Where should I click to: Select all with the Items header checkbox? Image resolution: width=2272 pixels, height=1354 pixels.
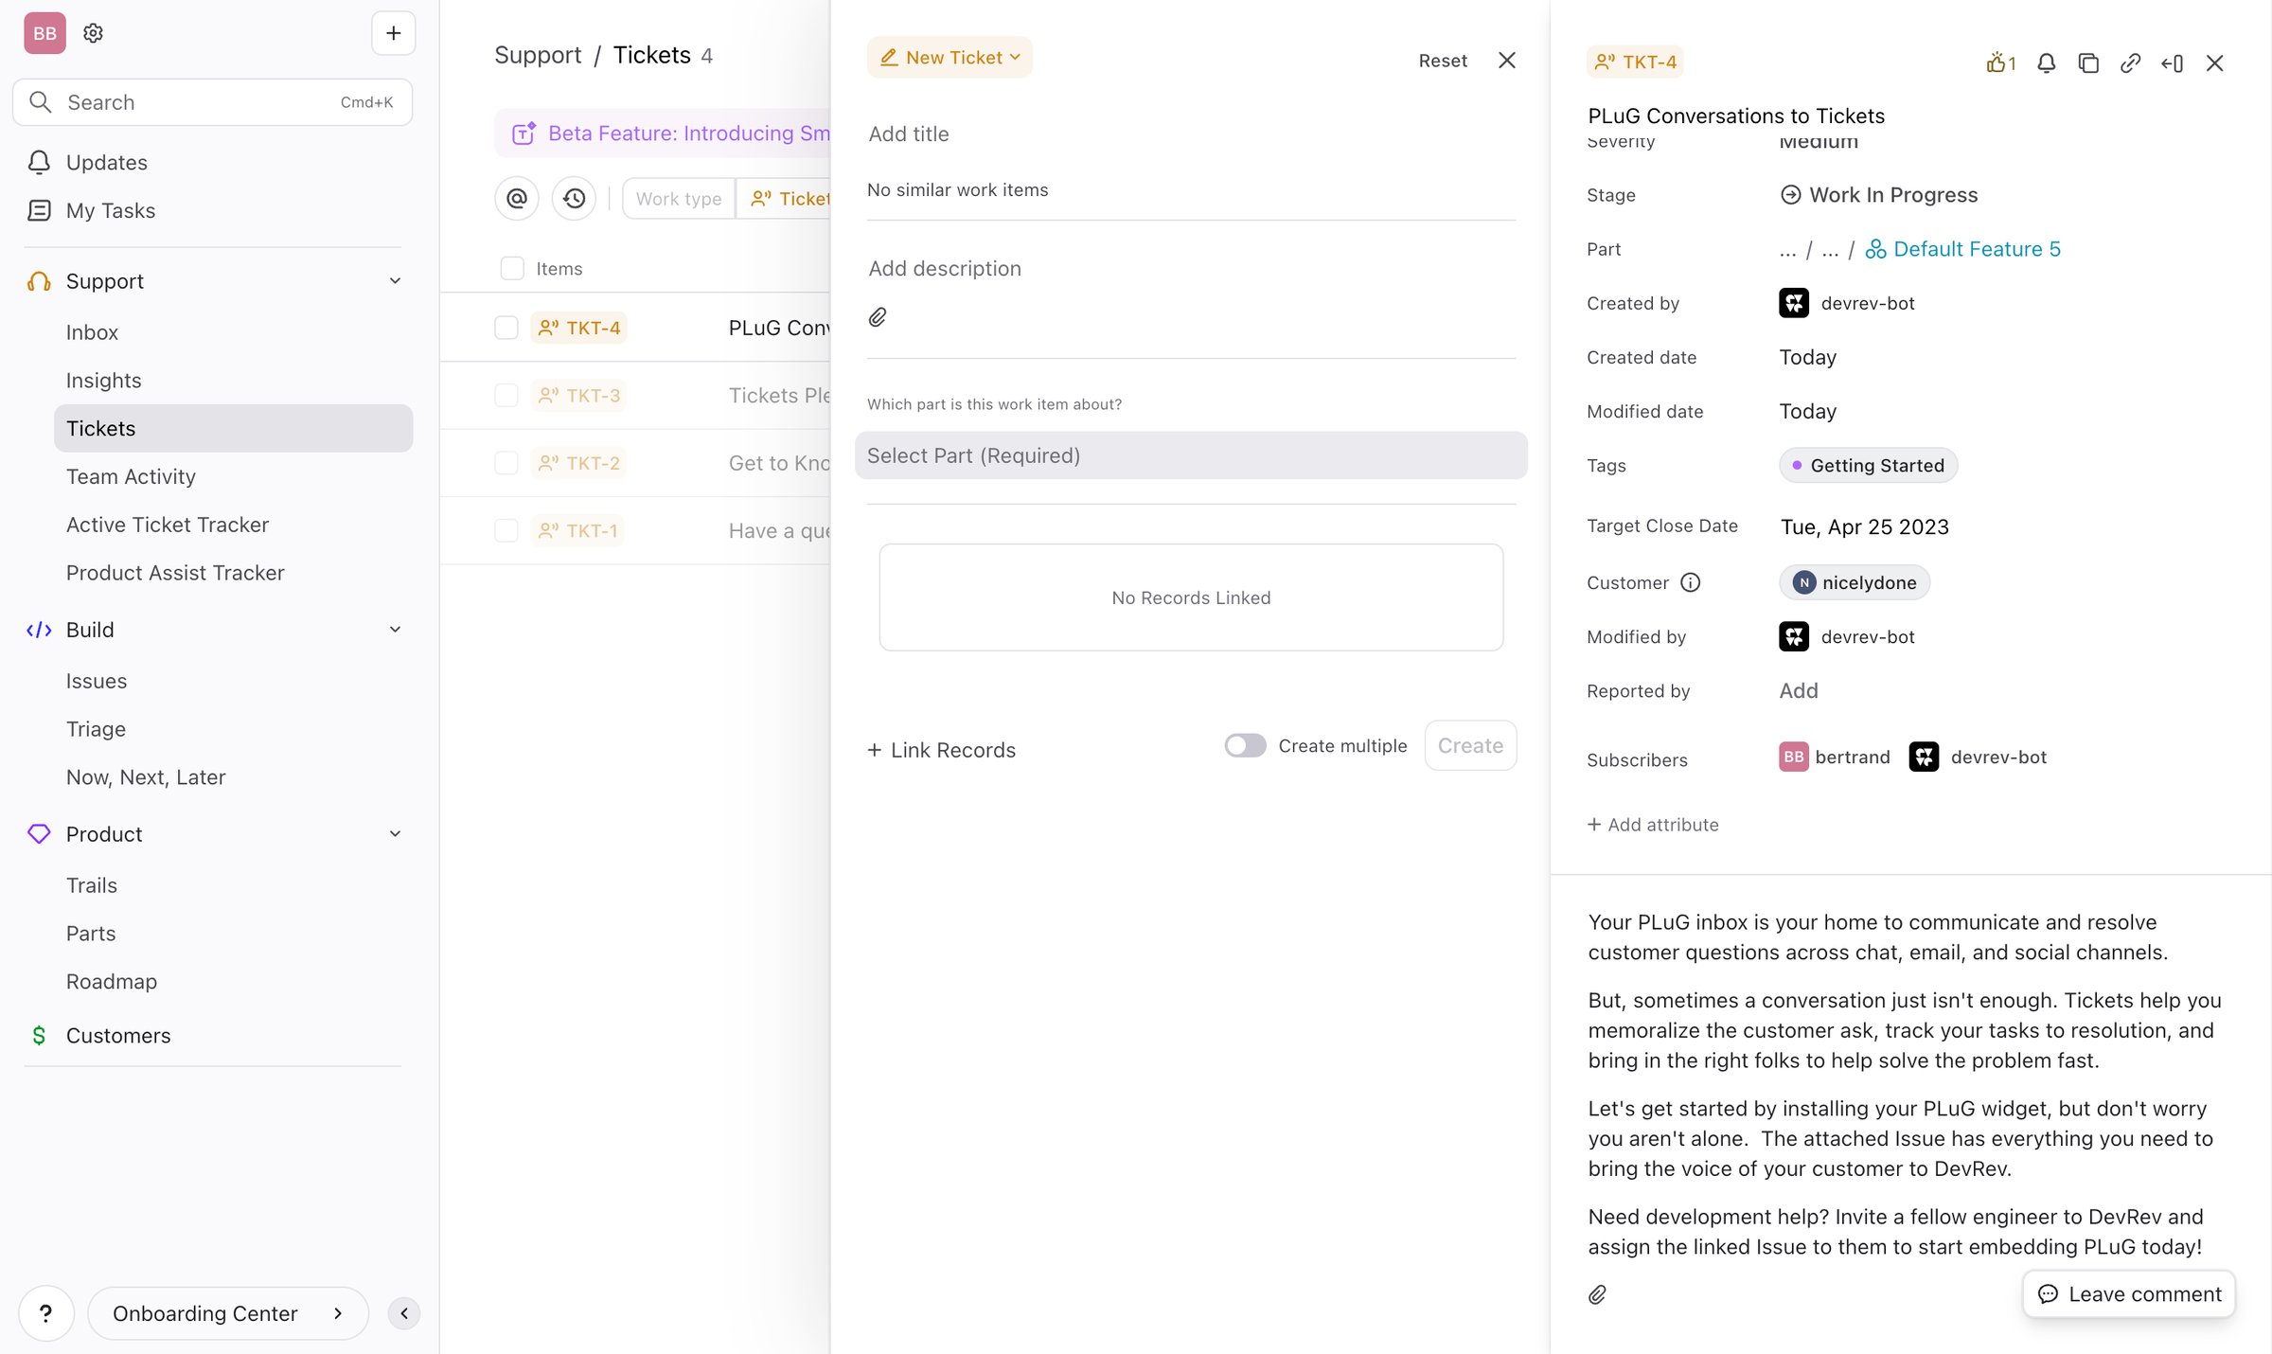(512, 269)
